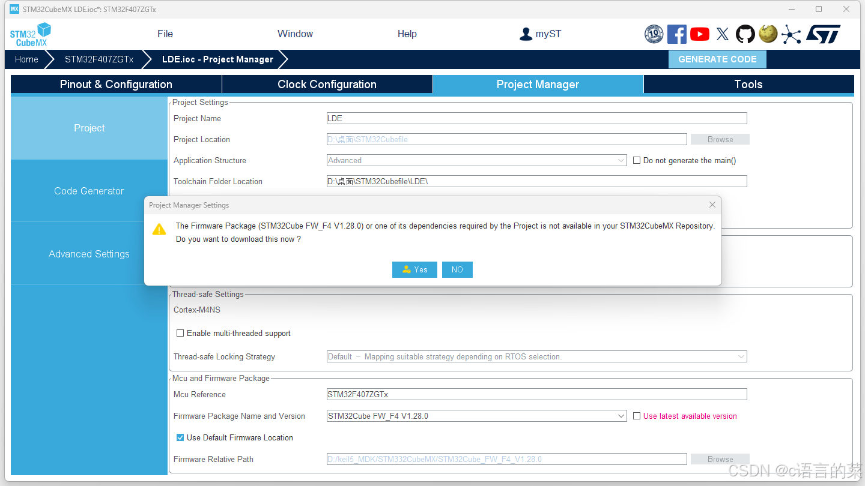Click the Thread-safe Settings group title
The width and height of the screenshot is (865, 486).
tap(208, 294)
